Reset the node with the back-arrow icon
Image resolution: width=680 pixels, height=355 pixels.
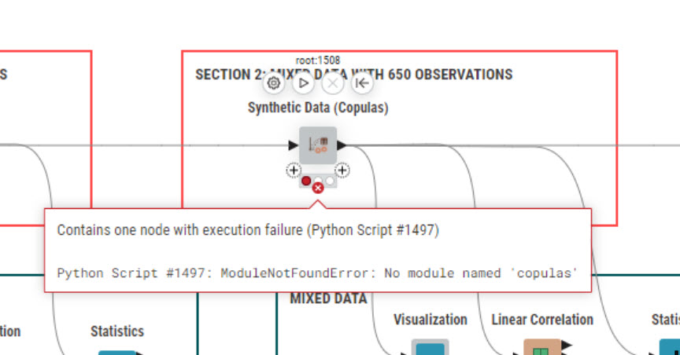362,82
